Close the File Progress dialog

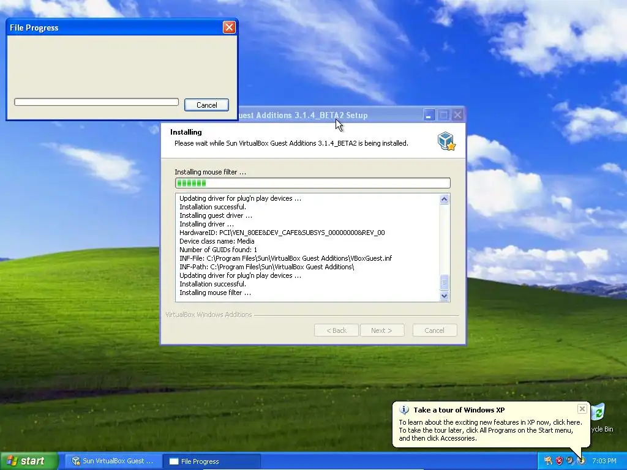click(x=229, y=27)
